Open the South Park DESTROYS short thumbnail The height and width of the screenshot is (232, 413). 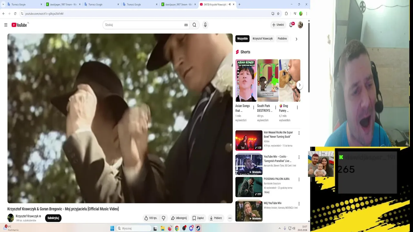click(268, 80)
